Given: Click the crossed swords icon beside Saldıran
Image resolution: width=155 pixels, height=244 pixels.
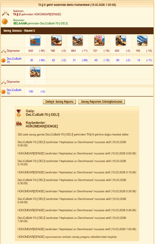Looking at the screenshot, I should 5,13.
